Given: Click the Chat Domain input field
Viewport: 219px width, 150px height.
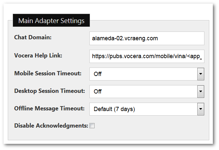Looking at the screenshot, I should click(147, 38).
